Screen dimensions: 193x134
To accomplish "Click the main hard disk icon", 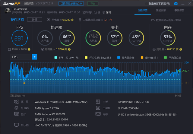I will 98,108.
